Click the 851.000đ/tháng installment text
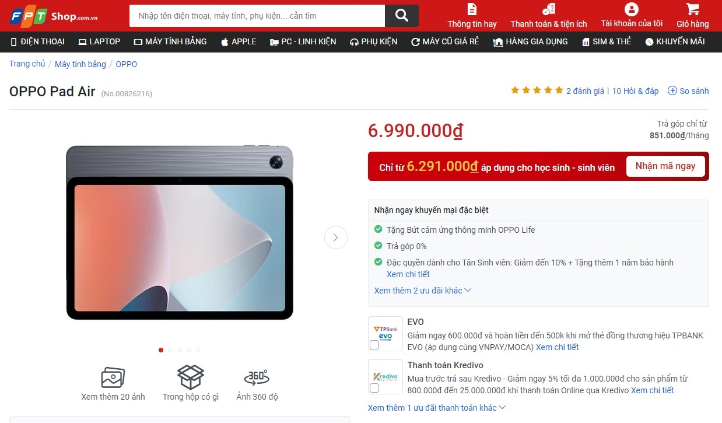 tap(679, 135)
